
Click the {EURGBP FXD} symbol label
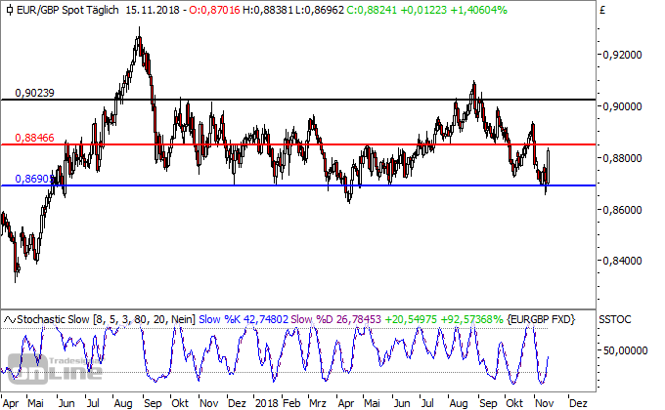click(x=541, y=319)
